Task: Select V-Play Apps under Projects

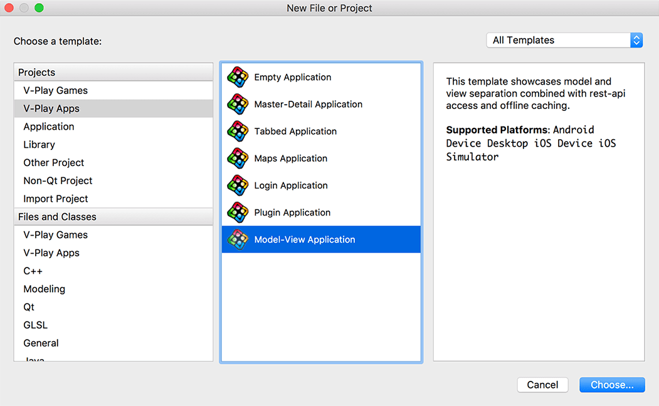Action: 113,108
